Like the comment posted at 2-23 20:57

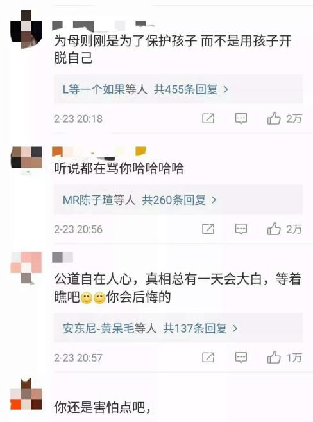274,357
